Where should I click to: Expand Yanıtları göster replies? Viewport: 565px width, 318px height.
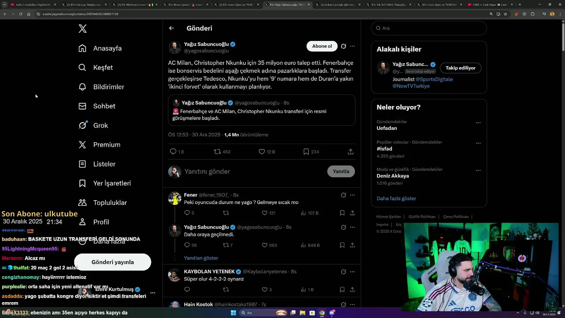(x=201, y=258)
